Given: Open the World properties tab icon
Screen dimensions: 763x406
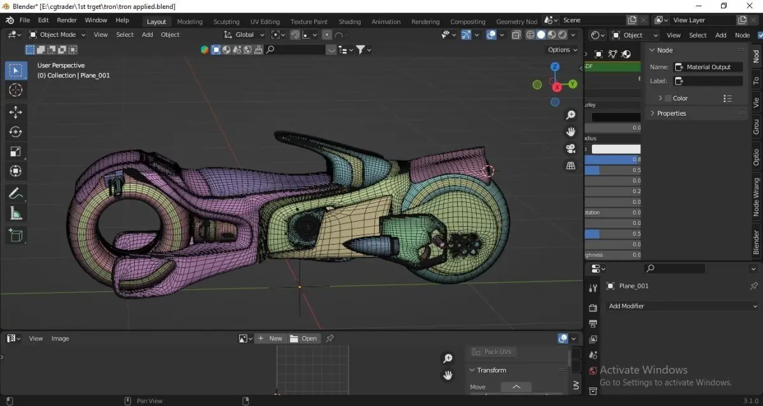Looking at the screenshot, I should tap(593, 371).
